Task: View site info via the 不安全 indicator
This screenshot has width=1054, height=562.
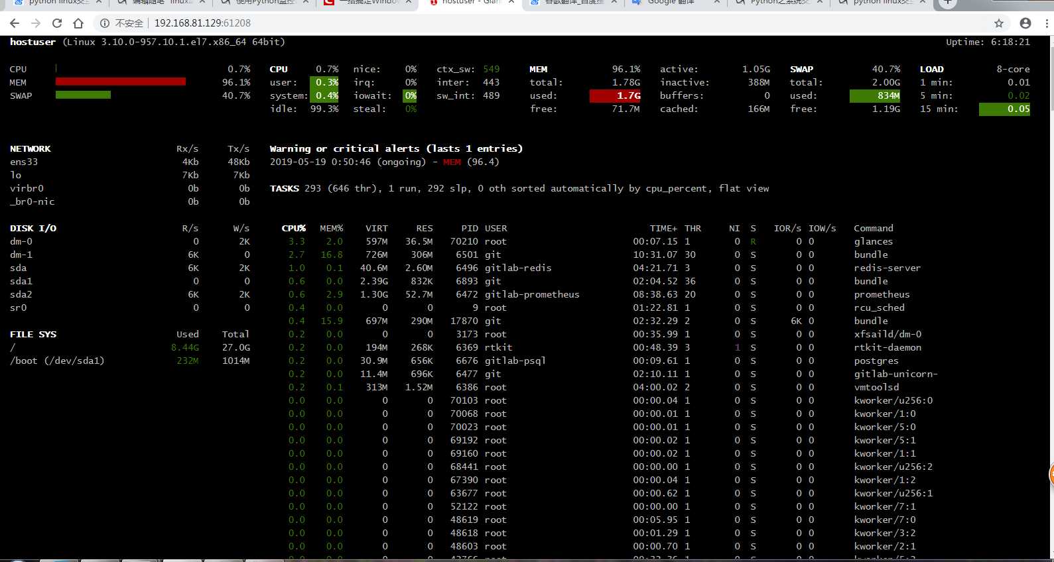Action: coord(122,23)
